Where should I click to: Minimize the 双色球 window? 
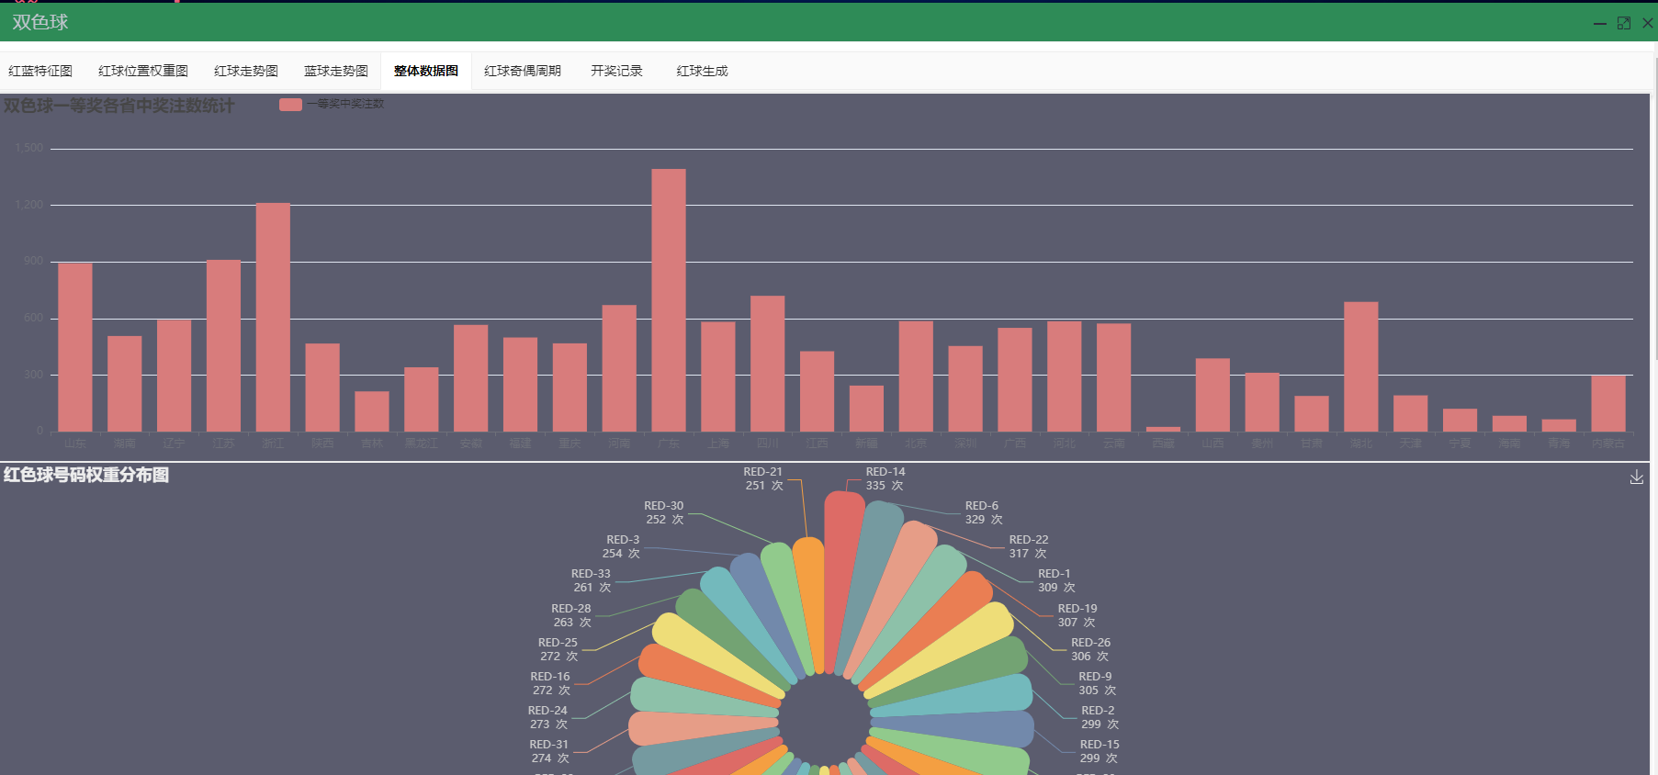point(1600,23)
